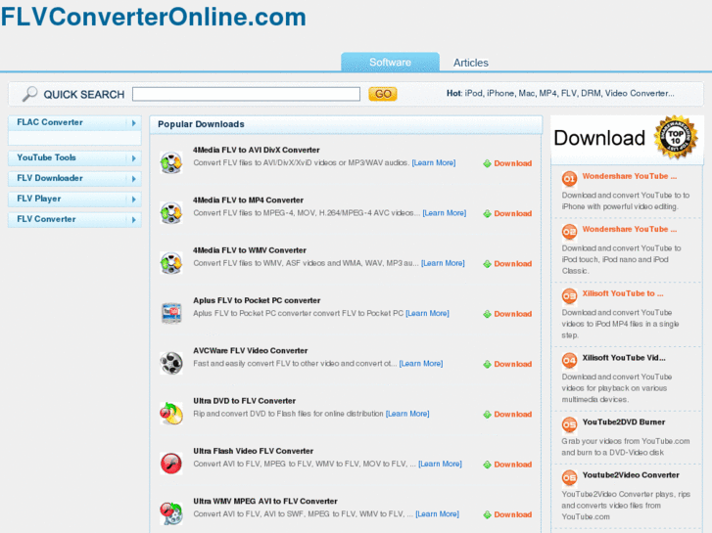Click the Top 10 gold badge
This screenshot has height=533, width=712.
676,137
